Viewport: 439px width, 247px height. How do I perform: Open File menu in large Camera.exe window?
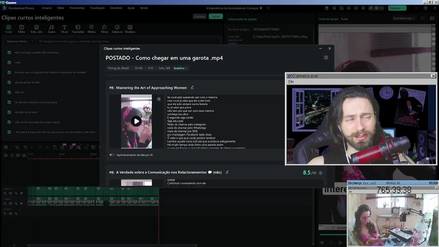291,82
